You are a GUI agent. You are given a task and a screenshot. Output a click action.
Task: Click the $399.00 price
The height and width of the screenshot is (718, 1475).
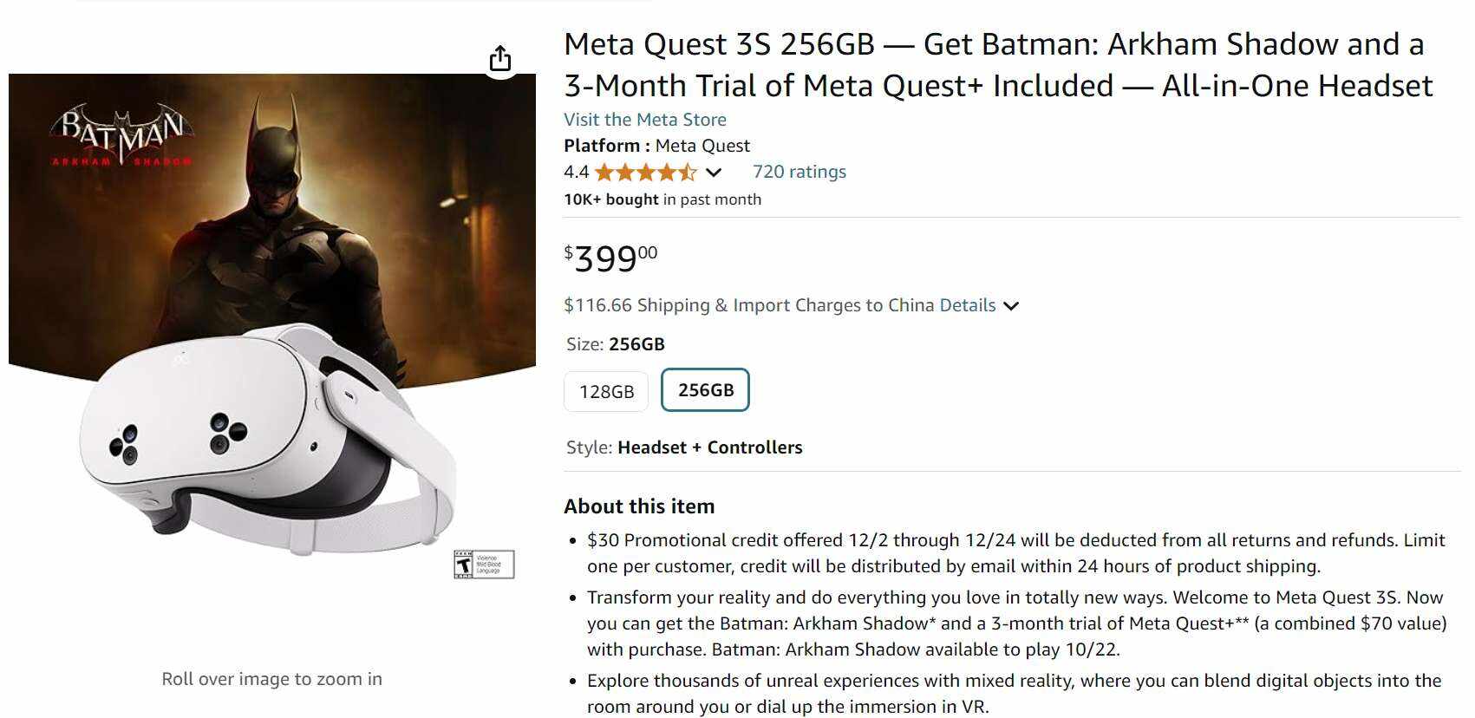610,258
